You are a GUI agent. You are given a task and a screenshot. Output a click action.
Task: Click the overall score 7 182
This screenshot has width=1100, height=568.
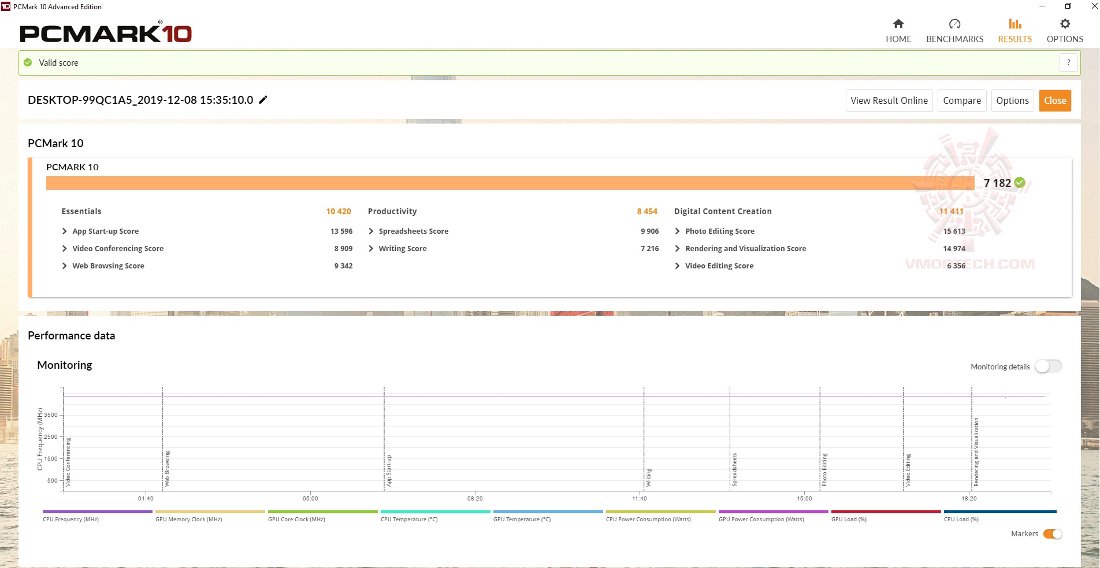tap(997, 183)
